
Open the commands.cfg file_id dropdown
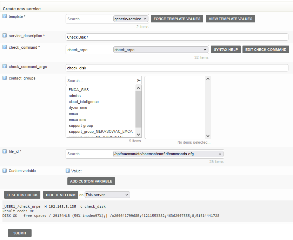pyautogui.click(x=168, y=154)
